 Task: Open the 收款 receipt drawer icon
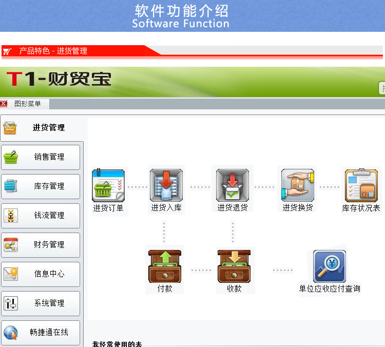[234, 266]
